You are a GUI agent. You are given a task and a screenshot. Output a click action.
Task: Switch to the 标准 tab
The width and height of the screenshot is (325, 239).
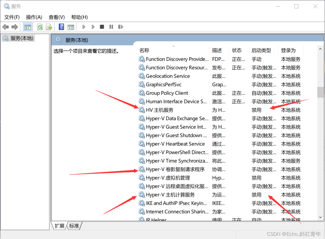74,226
